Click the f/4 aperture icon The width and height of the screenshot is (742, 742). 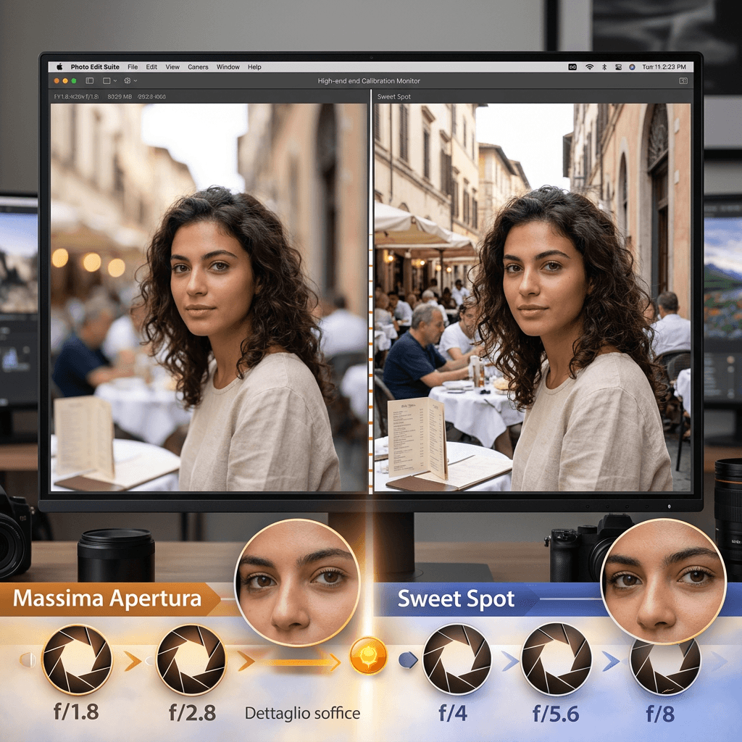pos(457,659)
